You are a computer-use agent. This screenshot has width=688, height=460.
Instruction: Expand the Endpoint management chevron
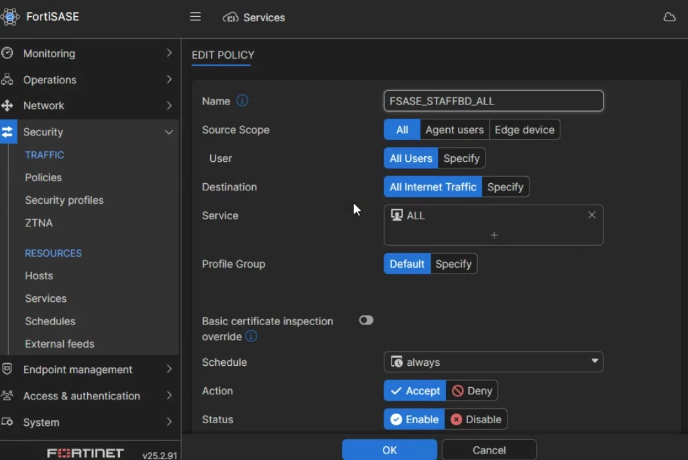pyautogui.click(x=169, y=369)
